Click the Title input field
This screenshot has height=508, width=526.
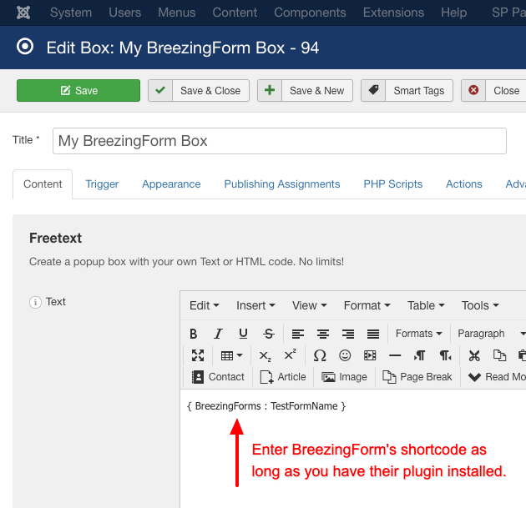tap(280, 141)
